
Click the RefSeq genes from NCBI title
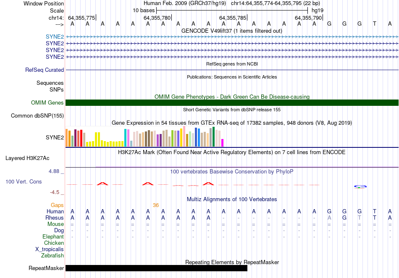click(x=232, y=64)
